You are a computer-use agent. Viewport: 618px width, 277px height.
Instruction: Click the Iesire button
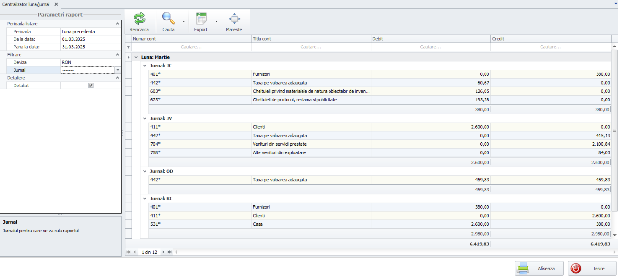pyautogui.click(x=592, y=269)
